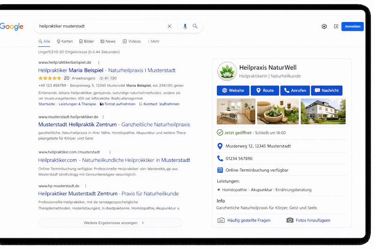Click Online-Terminbuchung verfügbar text
Image resolution: width=375 pixels, height=250 pixels.
click(x=257, y=170)
